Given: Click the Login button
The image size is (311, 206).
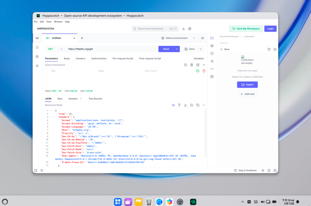Looking at the screenshot, I should (270, 29).
